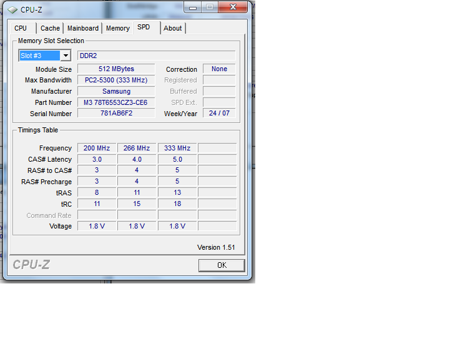Click Voltage 1.8 V under 200 MHz
The height and width of the screenshot is (354, 460).
coord(97,226)
